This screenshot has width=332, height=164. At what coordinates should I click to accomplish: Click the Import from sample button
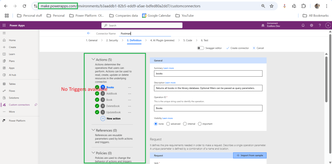point(250,156)
